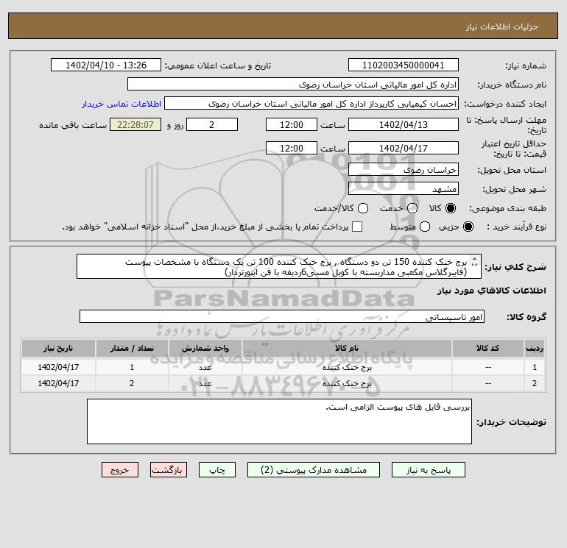Click برج خنک کننده in row 1

tap(347, 367)
